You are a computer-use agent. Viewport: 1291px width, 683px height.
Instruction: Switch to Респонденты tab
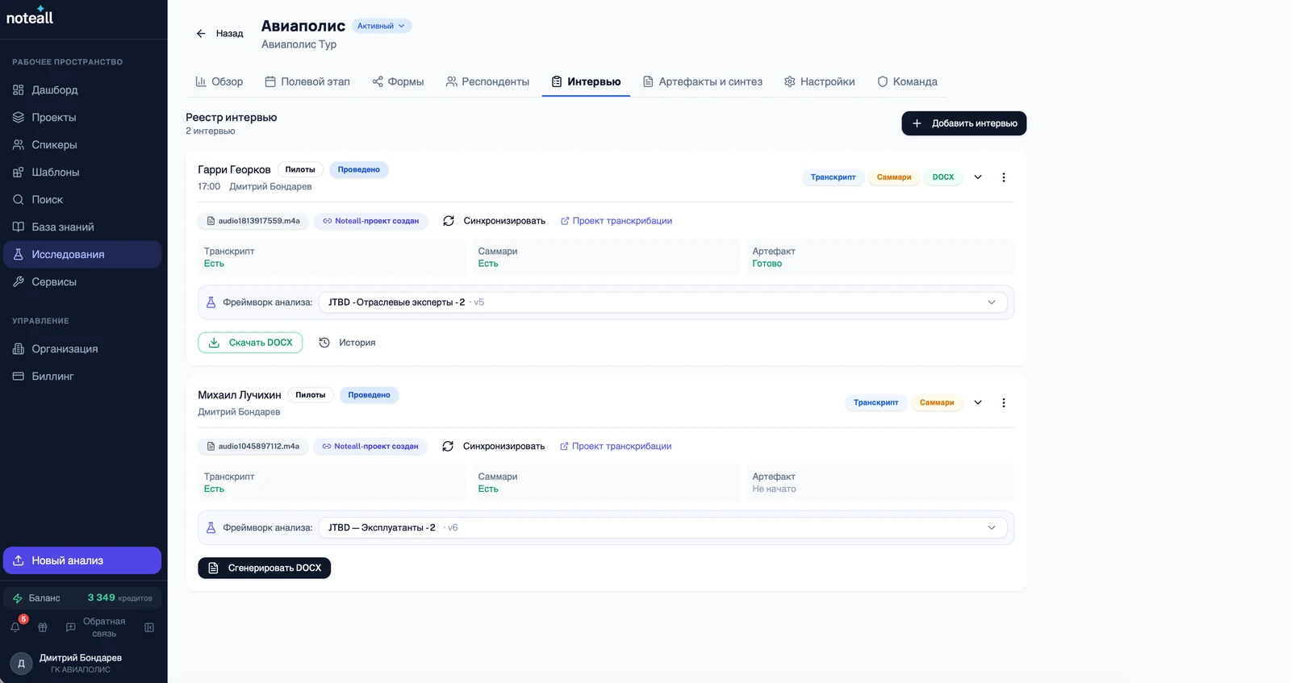487,81
